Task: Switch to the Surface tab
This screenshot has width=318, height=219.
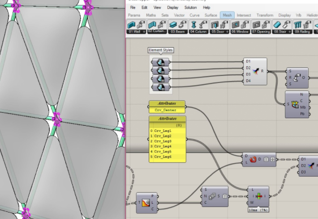Action: [x=211, y=15]
